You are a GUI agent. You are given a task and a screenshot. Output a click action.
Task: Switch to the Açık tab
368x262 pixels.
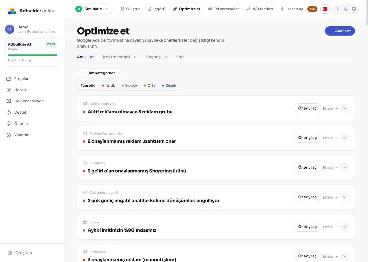click(86, 57)
